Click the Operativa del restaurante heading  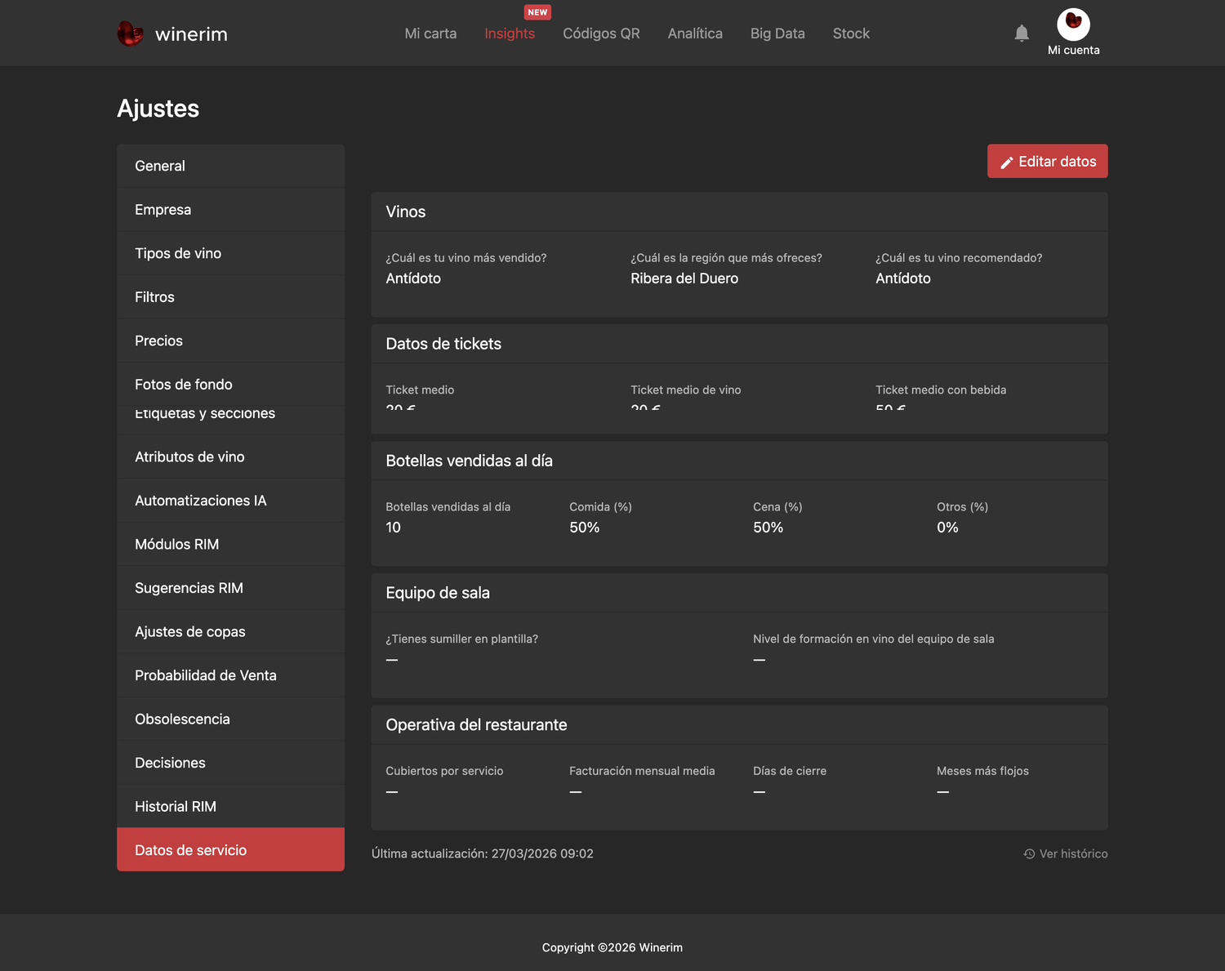pos(476,725)
